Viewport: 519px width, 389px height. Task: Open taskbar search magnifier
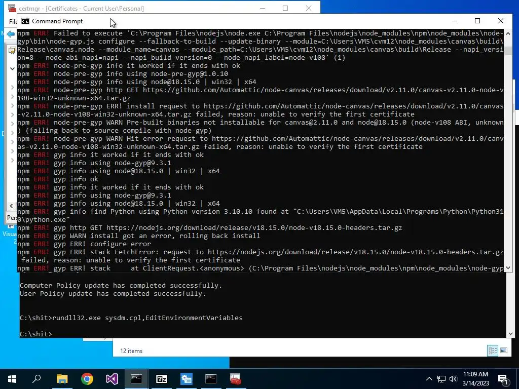pos(36,379)
